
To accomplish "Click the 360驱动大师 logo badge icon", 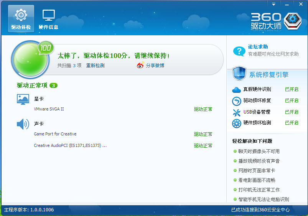I will pyautogui.click(x=293, y=21).
